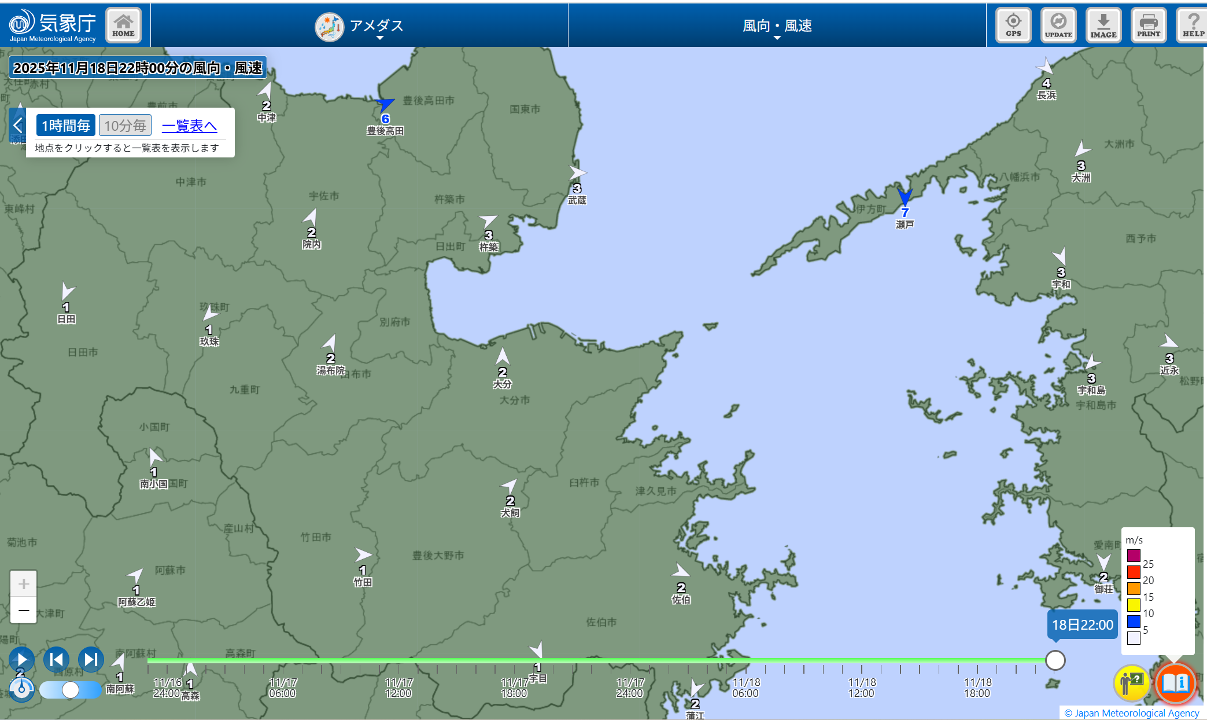Click the PRINT icon

coord(1148,25)
